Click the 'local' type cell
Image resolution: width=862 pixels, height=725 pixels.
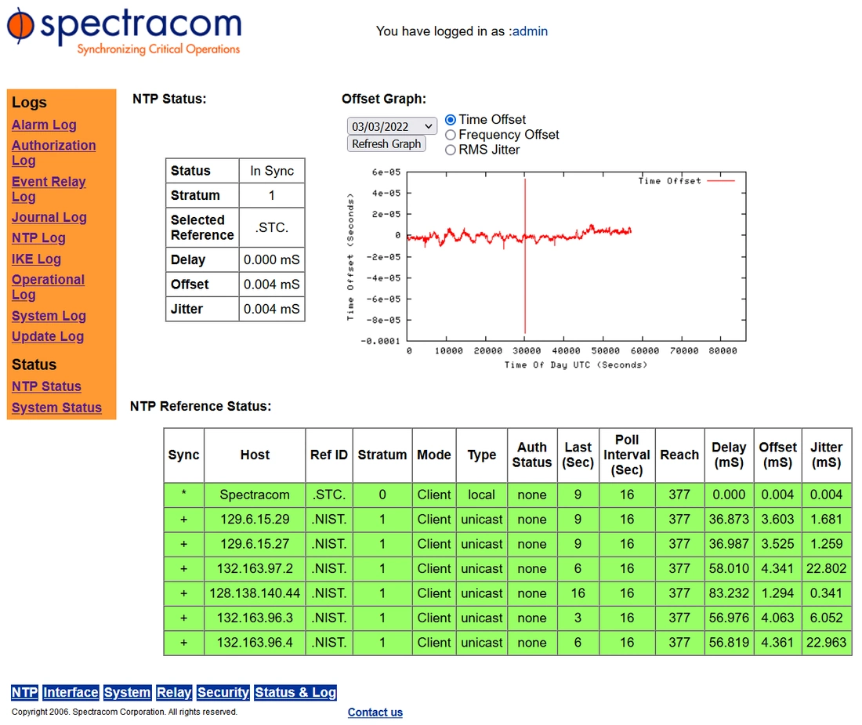click(x=482, y=495)
